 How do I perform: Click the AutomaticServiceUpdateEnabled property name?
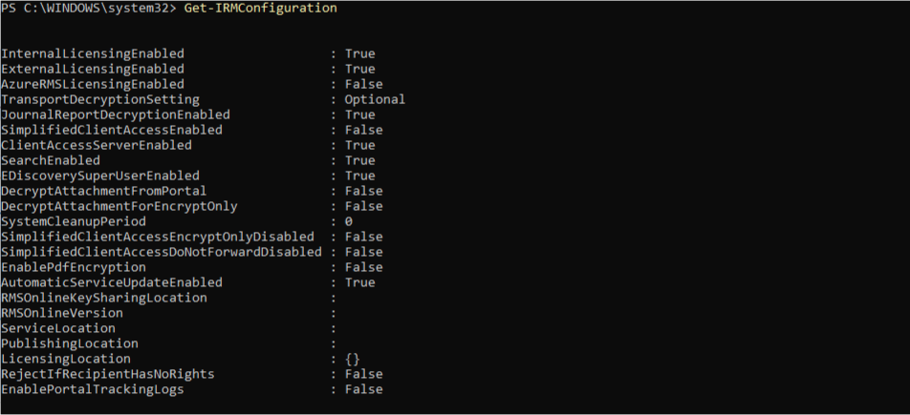[112, 282]
